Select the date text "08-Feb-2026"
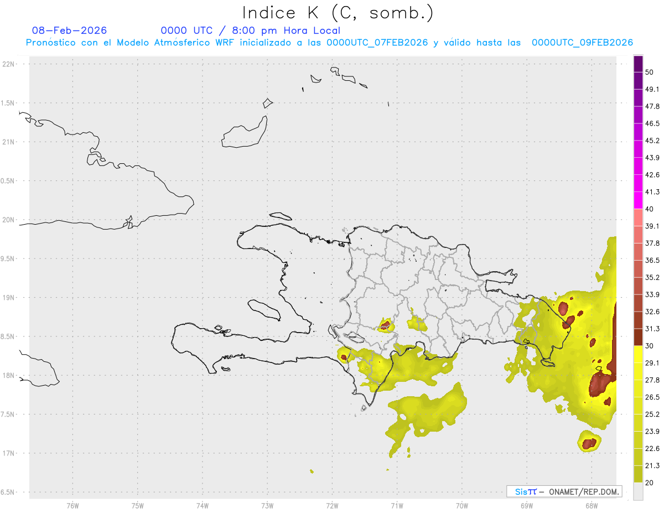This screenshot has width=664, height=513. pos(70,30)
